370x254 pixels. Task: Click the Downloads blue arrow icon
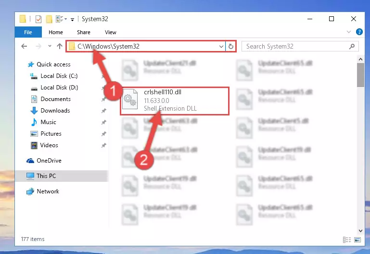[34, 111]
